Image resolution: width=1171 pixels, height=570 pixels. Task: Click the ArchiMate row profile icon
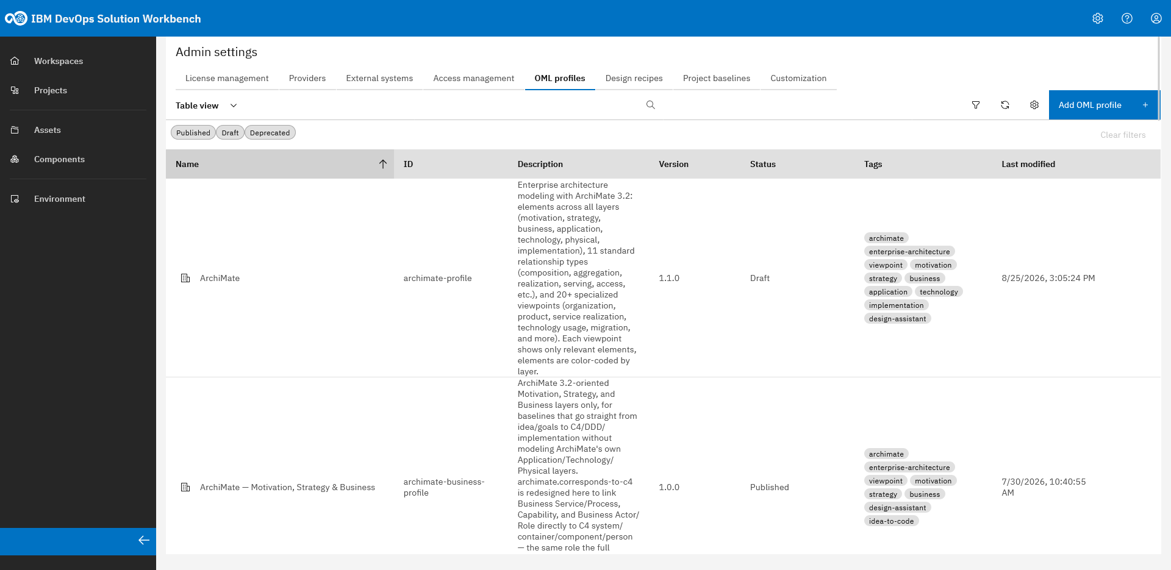click(185, 278)
